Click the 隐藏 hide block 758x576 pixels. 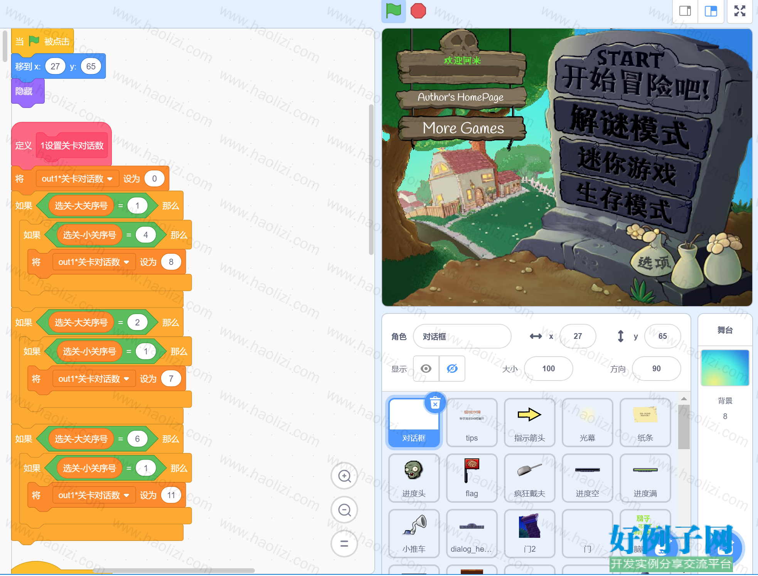[x=28, y=91]
